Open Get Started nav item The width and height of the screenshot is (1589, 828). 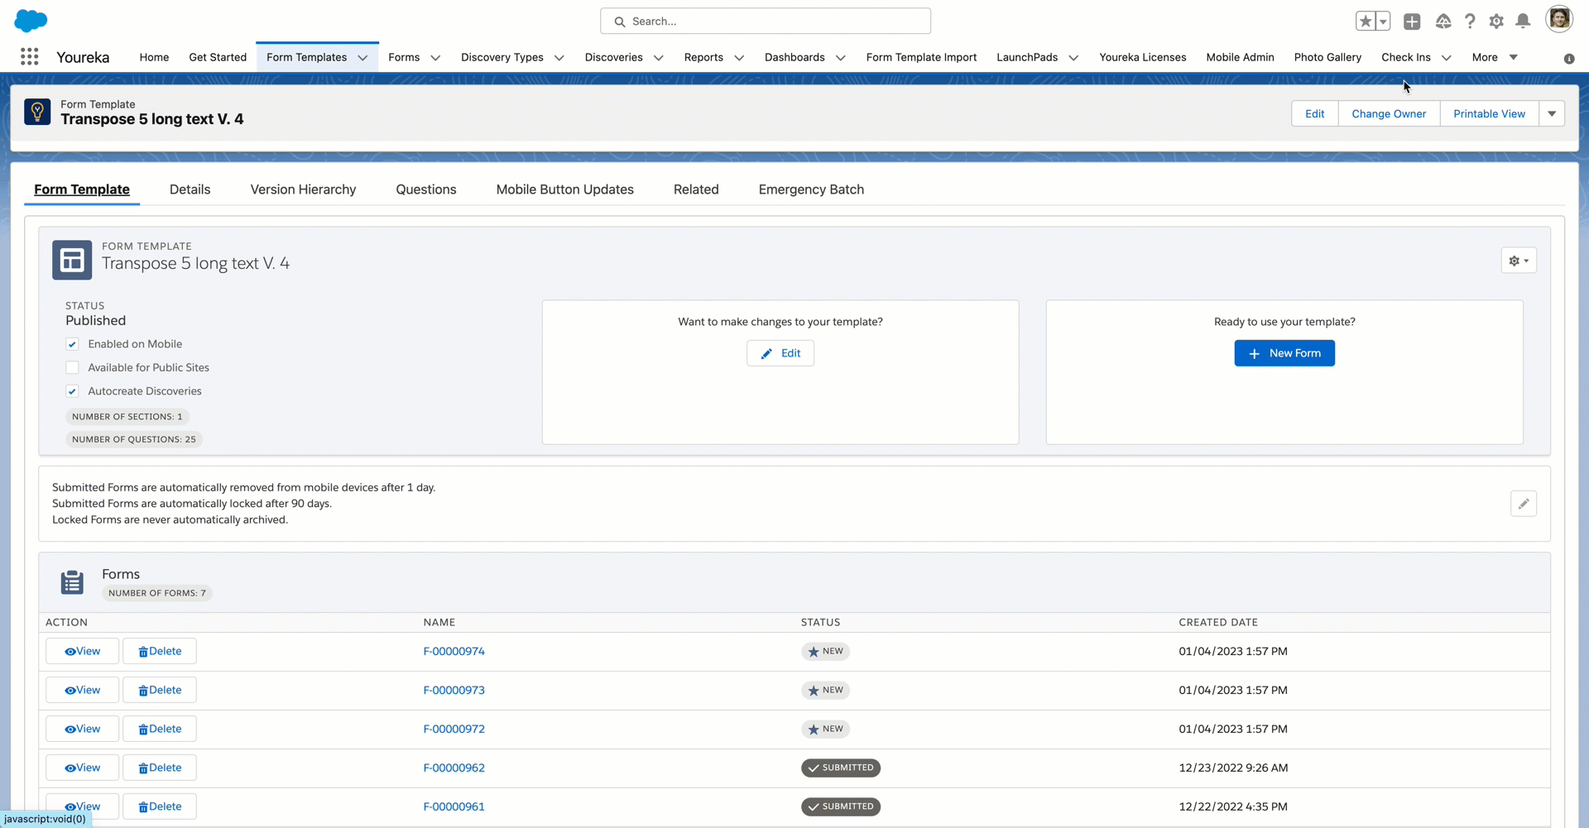pos(218,57)
